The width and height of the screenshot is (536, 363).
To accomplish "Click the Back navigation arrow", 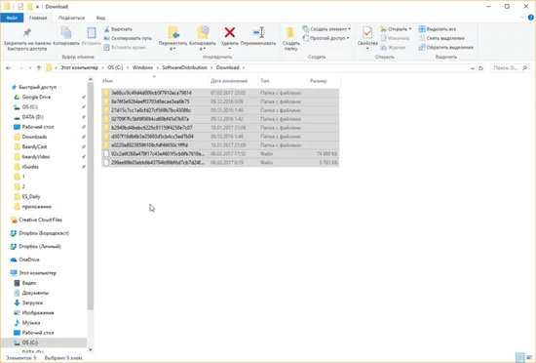I will click(x=9, y=68).
